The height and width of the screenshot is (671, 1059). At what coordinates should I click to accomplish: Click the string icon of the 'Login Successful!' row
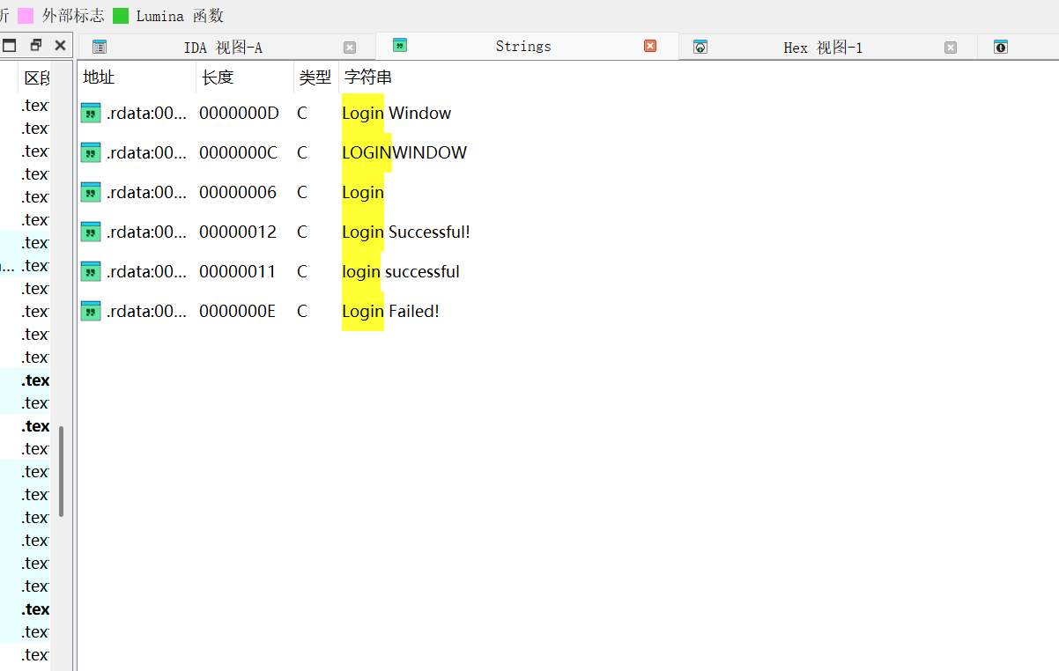tap(91, 232)
